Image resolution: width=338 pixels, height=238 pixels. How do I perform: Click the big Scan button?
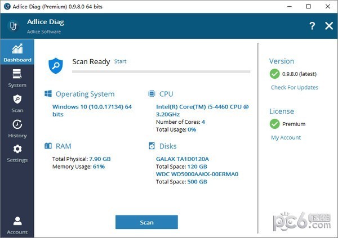pos(146,222)
